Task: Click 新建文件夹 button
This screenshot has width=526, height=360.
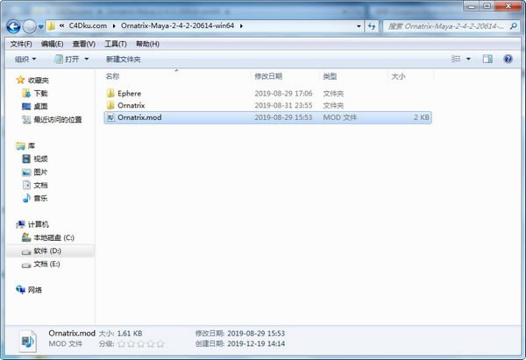Action: point(123,60)
